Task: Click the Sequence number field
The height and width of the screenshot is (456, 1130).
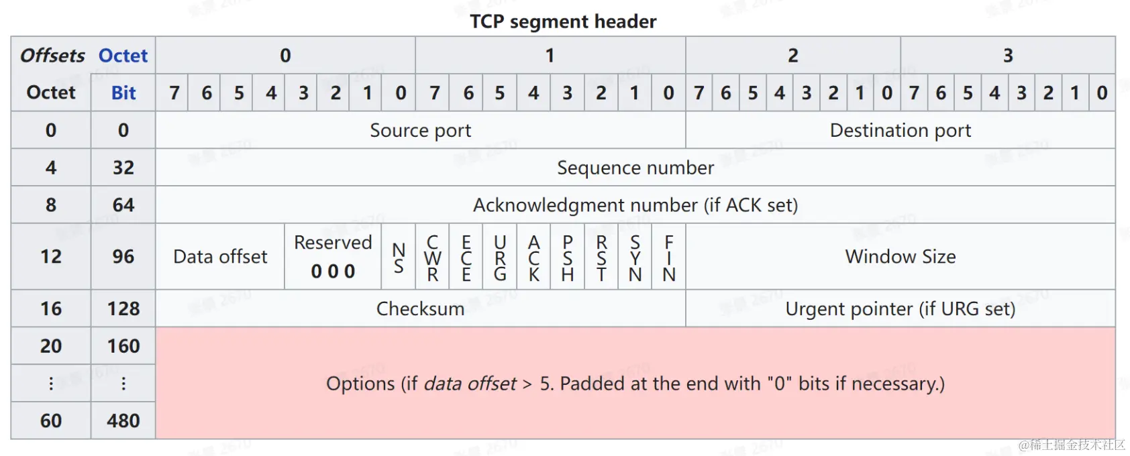Action: 635,168
